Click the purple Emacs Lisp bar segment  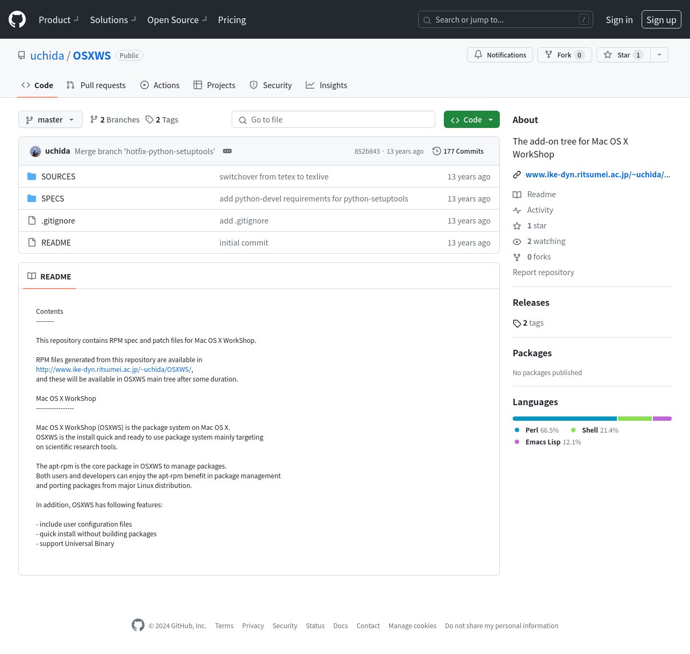(x=662, y=419)
